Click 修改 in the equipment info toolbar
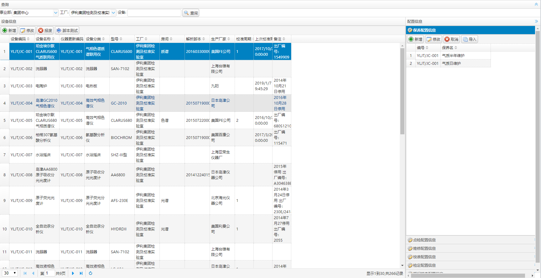541x278 pixels. click(27, 30)
